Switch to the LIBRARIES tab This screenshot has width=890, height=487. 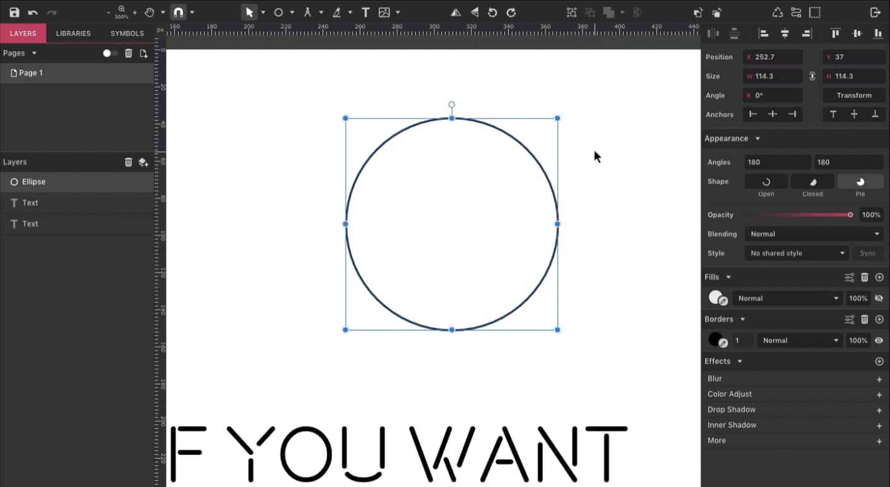(73, 33)
